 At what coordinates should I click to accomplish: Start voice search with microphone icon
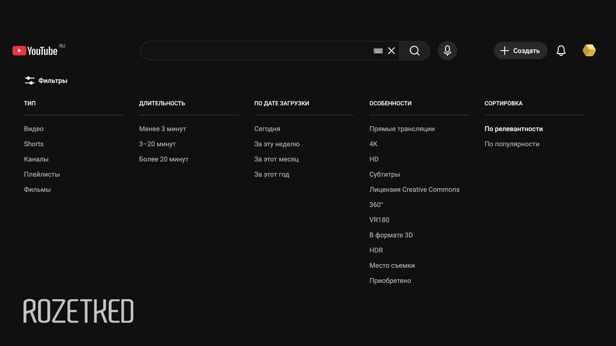point(447,51)
